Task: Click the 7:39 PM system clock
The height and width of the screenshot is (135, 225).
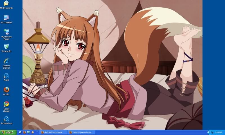Action: pyautogui.click(x=218, y=132)
